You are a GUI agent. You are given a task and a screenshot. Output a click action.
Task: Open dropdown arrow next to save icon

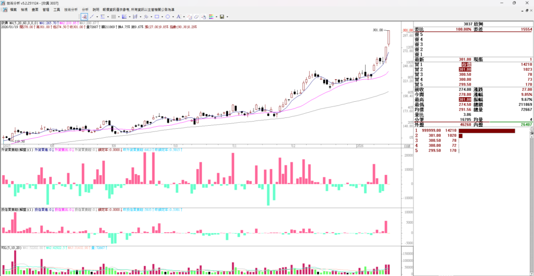tap(227, 17)
